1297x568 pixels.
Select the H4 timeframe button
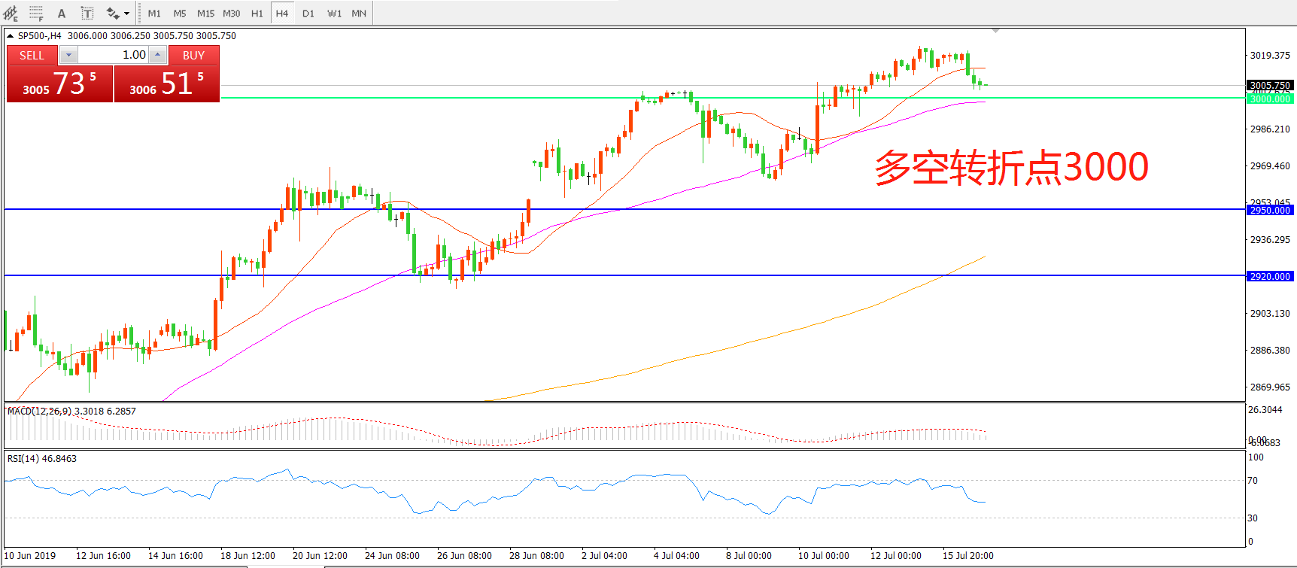pyautogui.click(x=282, y=14)
